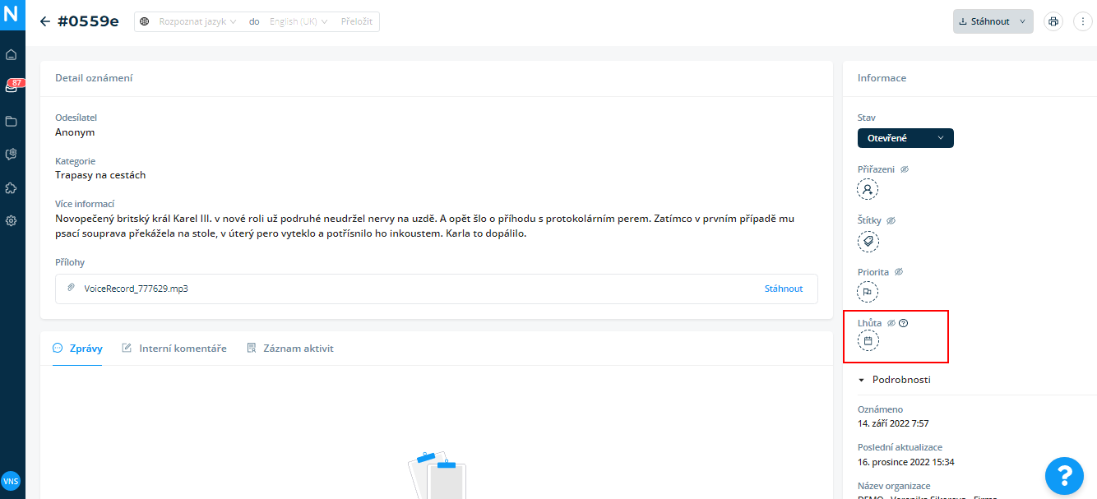Click the report ID #0559e heading

click(88, 21)
